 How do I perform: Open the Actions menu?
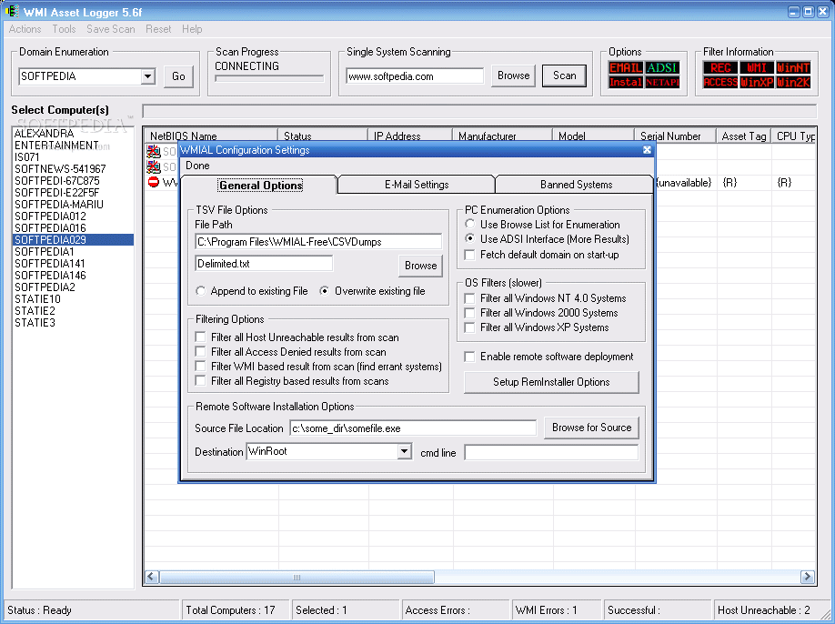click(25, 29)
